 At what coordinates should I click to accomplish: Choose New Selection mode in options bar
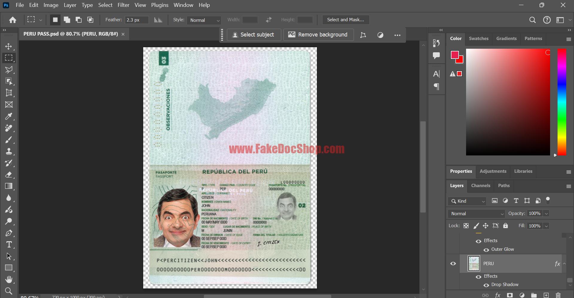(x=55, y=20)
